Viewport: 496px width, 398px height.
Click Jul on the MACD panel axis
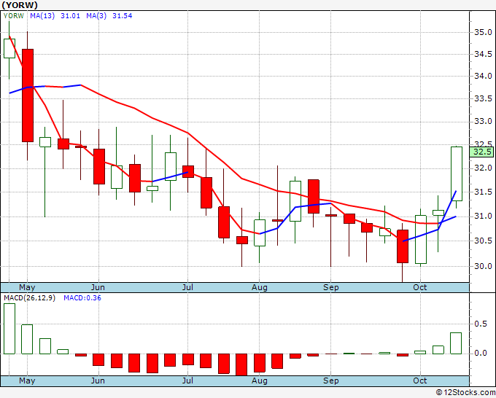[x=187, y=381]
